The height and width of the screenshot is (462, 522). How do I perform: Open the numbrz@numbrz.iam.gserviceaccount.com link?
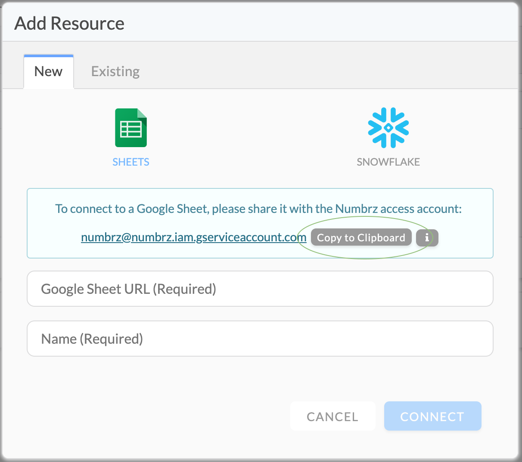point(194,237)
